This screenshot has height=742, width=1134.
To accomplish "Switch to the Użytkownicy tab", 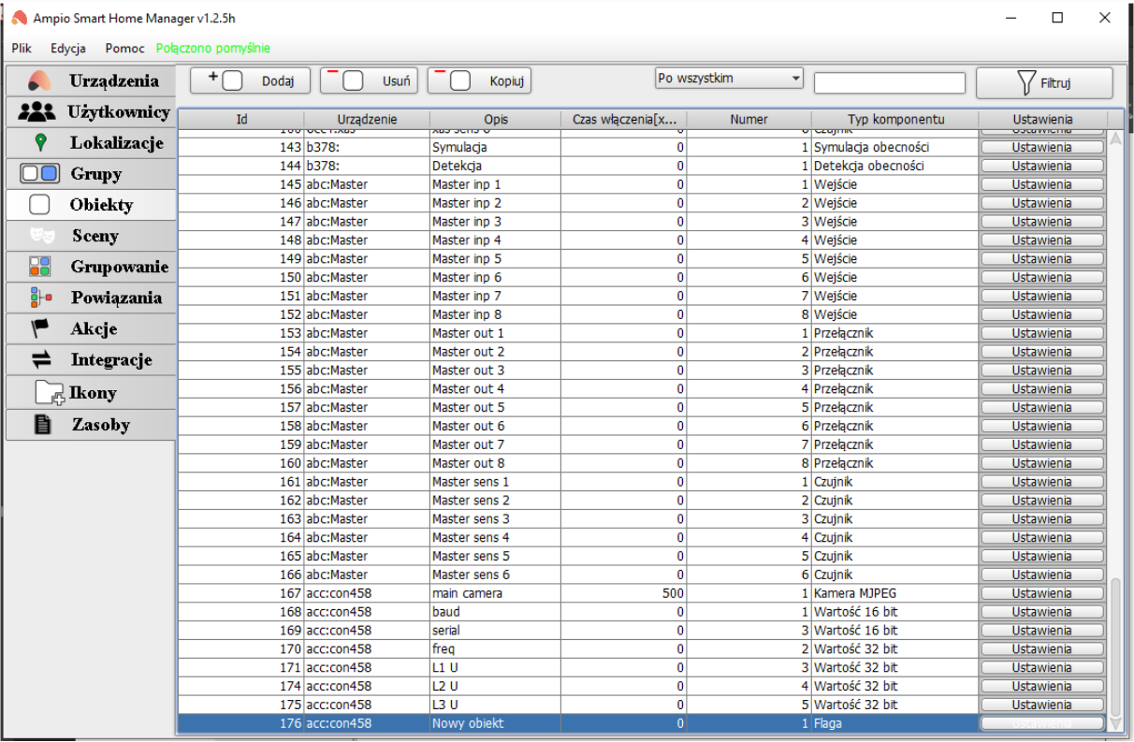I will (91, 112).
